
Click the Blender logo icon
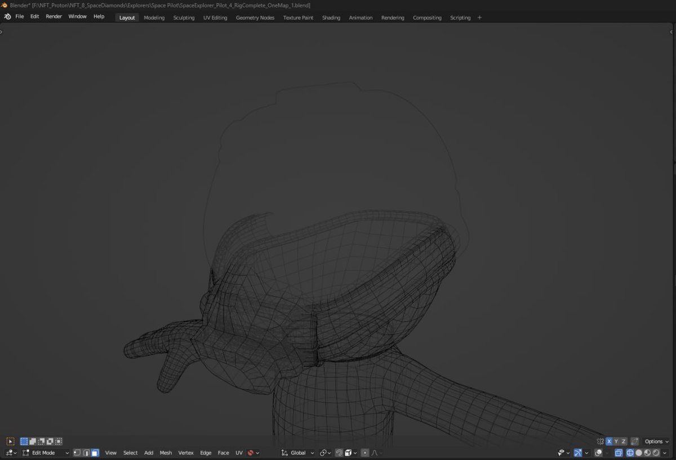[x=7, y=17]
